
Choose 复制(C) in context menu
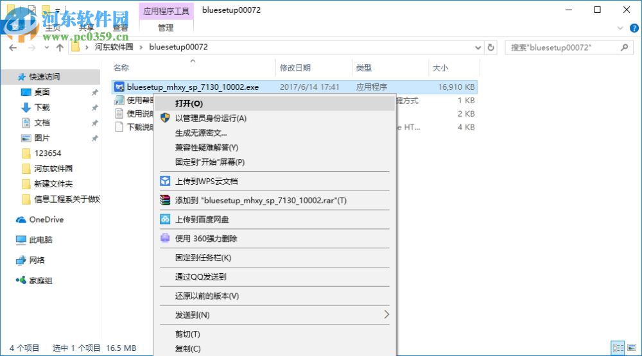[x=274, y=349]
